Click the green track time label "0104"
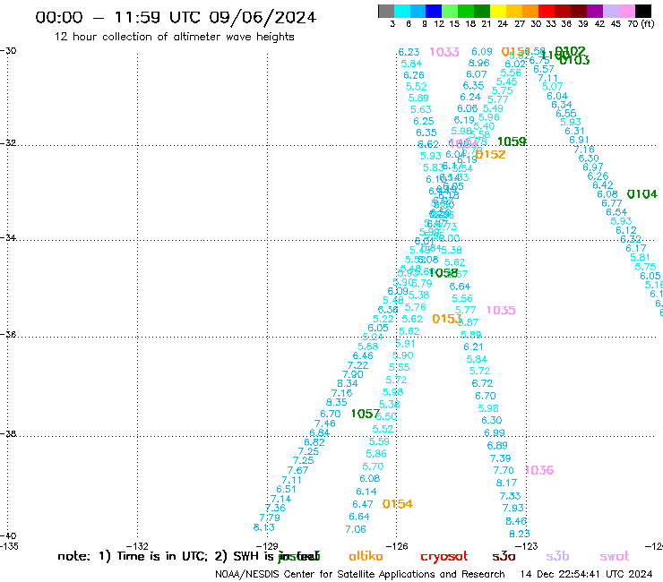 pos(642,194)
